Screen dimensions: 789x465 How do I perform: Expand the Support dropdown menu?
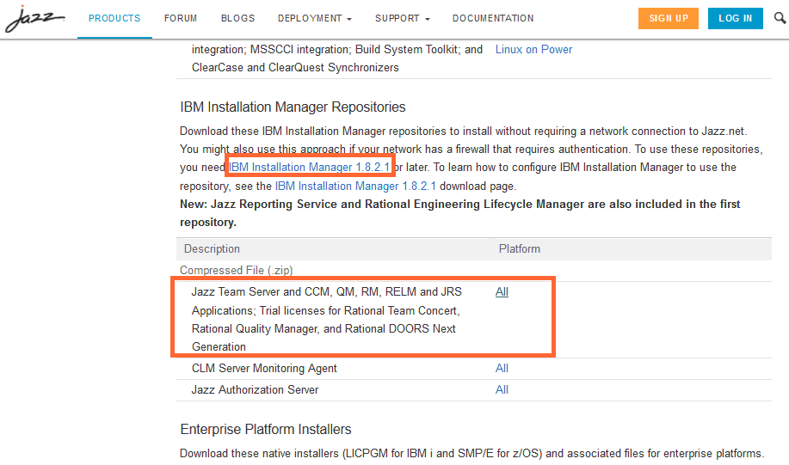click(x=403, y=18)
